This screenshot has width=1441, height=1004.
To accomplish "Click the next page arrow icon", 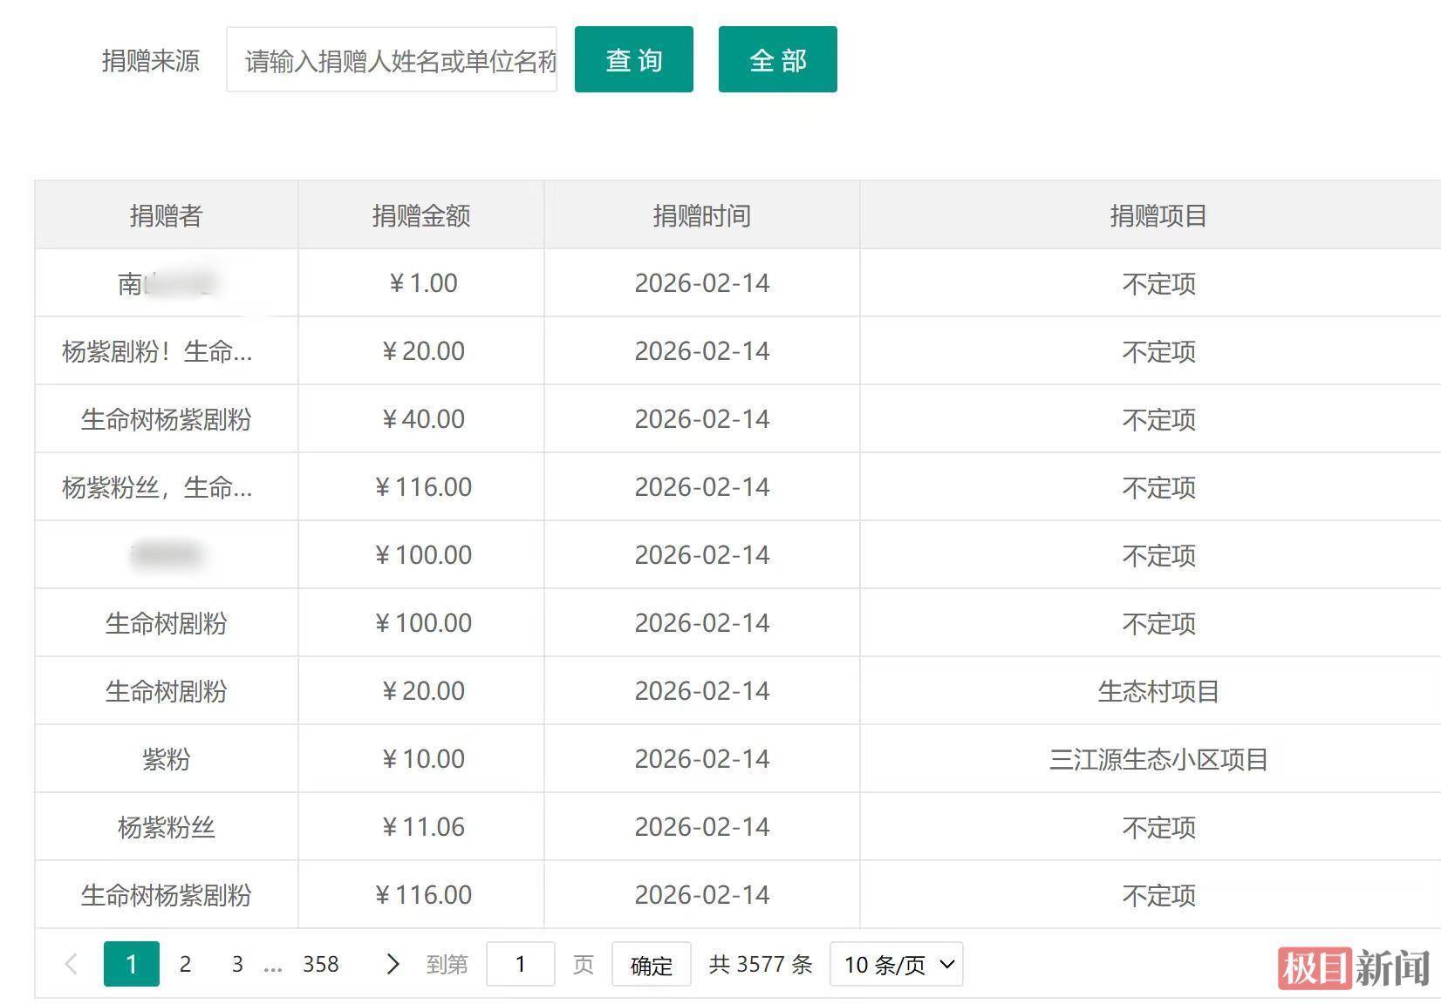I will [x=393, y=964].
